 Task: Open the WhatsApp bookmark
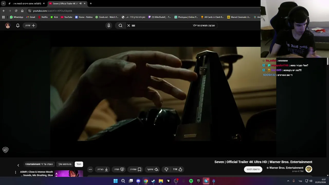(16, 17)
